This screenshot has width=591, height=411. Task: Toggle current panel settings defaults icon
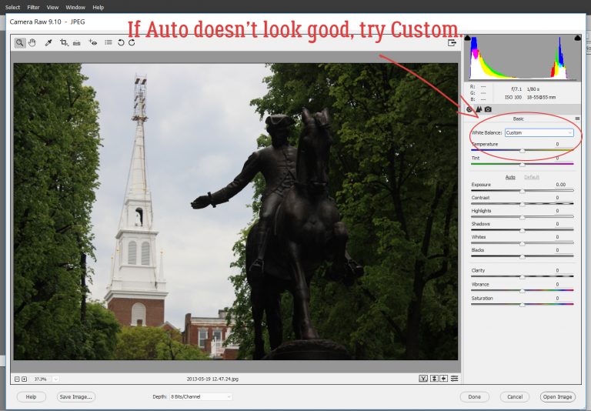(454, 378)
